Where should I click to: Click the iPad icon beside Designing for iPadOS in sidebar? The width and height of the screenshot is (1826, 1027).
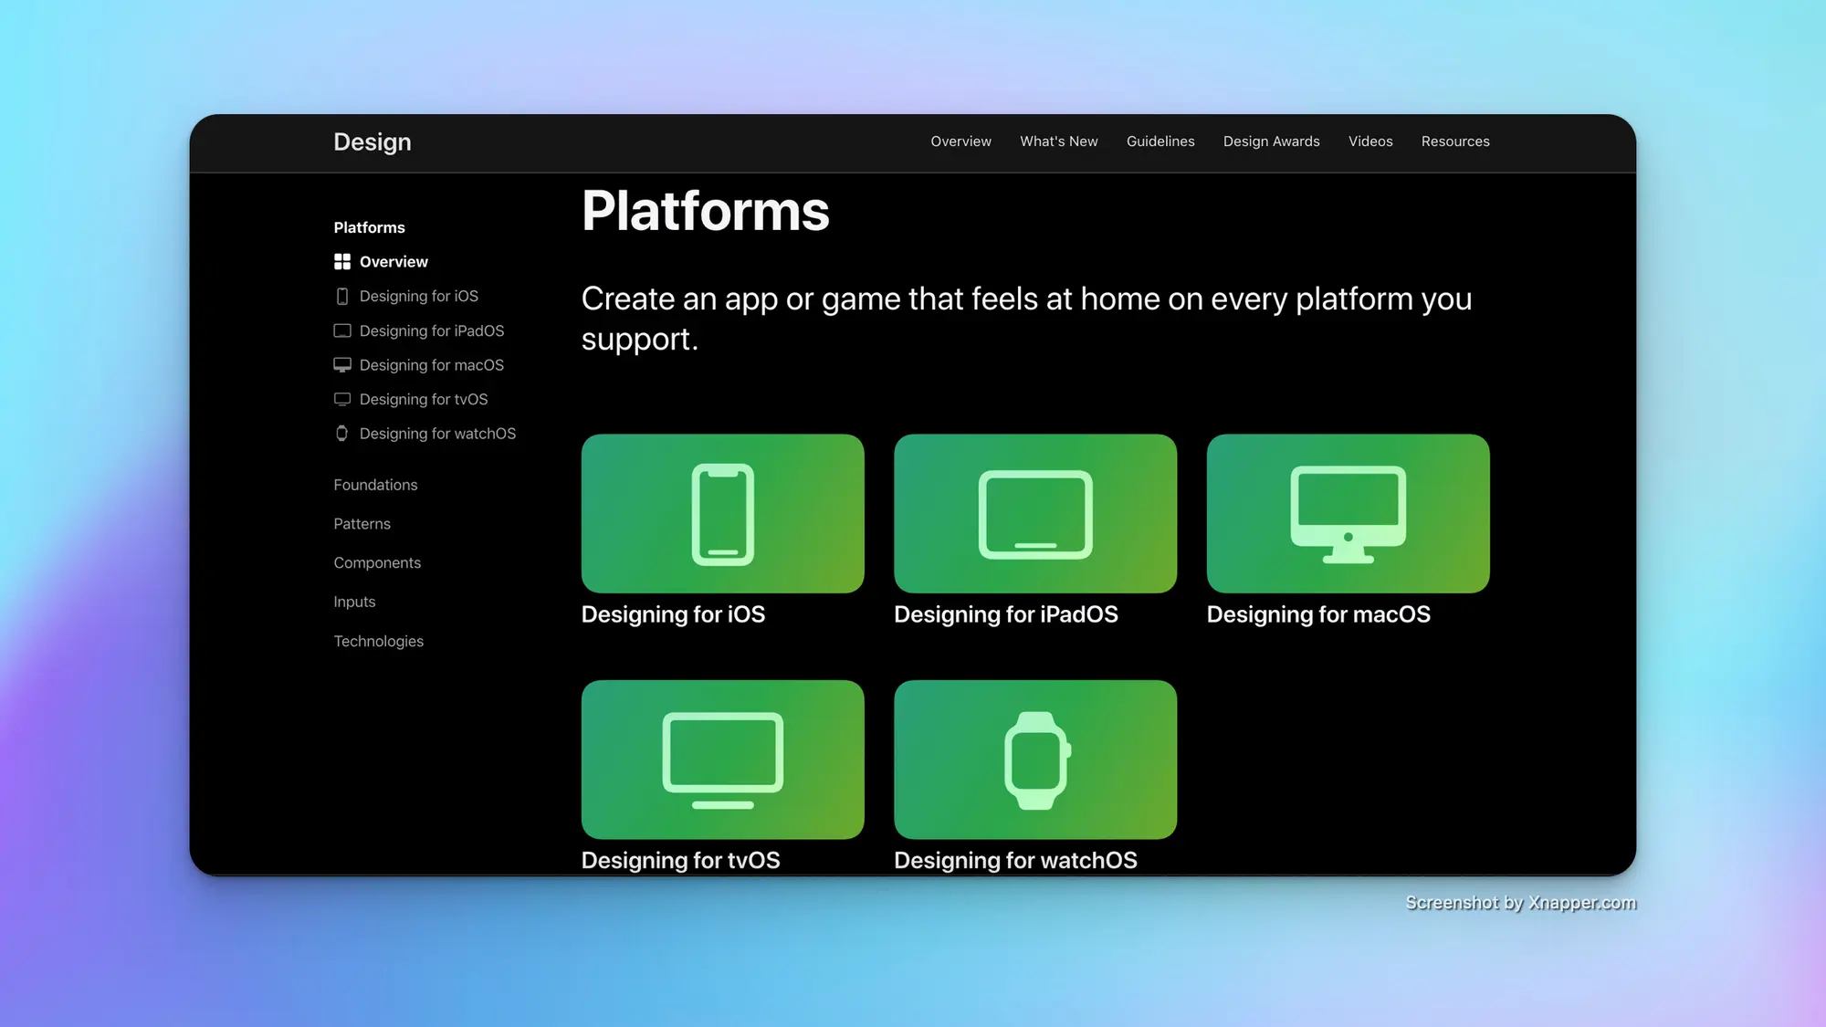[x=342, y=330]
